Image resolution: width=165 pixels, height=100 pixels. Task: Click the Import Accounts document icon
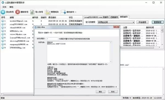tap(32, 12)
